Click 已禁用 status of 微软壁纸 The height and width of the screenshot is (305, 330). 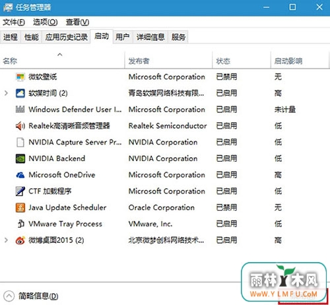(x=226, y=77)
